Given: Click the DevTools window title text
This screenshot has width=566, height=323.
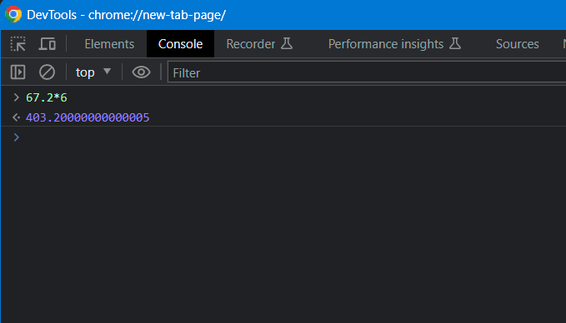Looking at the screenshot, I should pos(127,15).
